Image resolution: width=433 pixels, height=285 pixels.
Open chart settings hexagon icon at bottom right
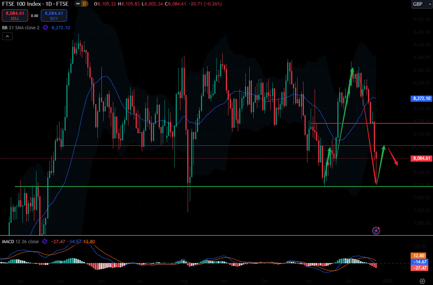pos(422,280)
